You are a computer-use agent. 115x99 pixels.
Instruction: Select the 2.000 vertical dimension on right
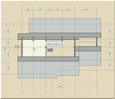[x=109, y=53]
